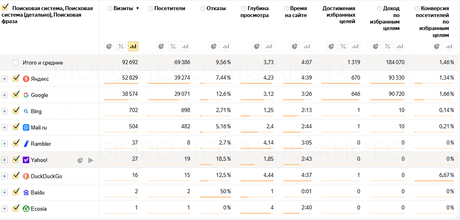The height and width of the screenshot is (220, 460).
Task: Uncheck the Яндекс row checkbox
Action: click(16, 78)
